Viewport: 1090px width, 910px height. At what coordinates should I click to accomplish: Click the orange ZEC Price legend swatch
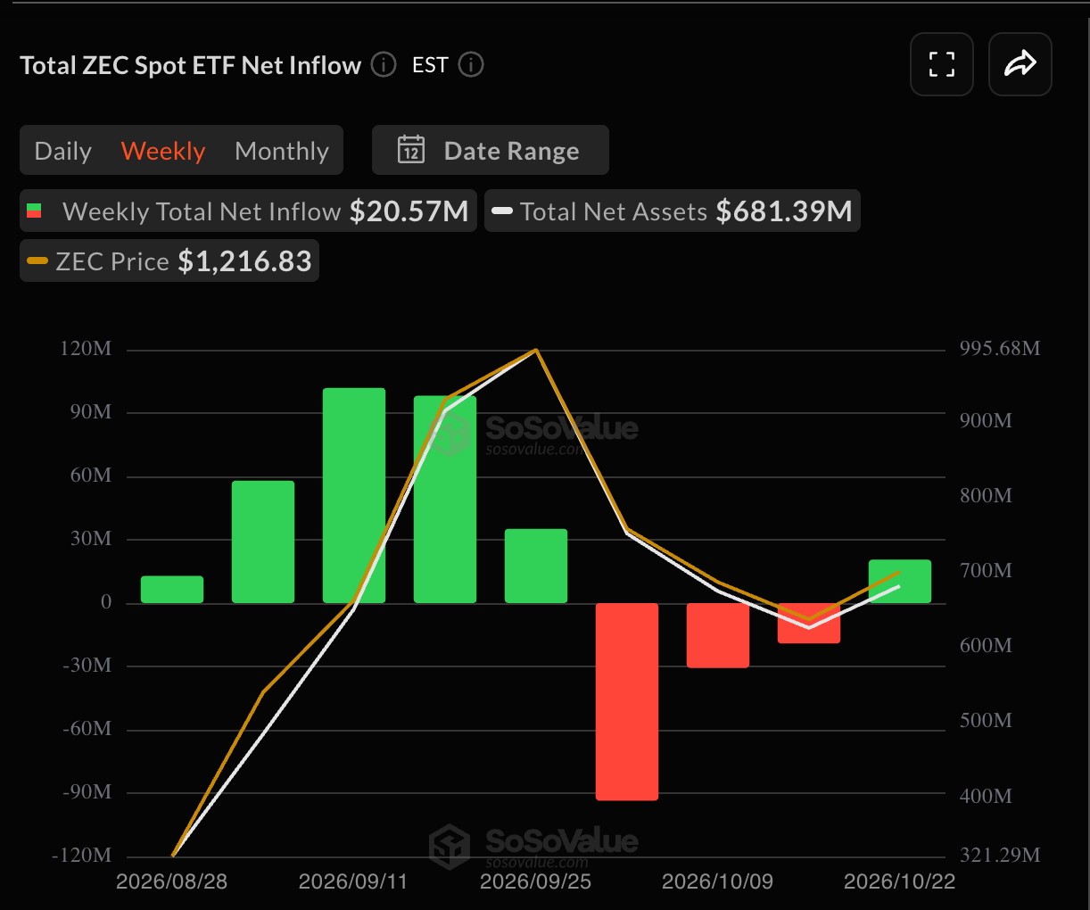coord(37,261)
